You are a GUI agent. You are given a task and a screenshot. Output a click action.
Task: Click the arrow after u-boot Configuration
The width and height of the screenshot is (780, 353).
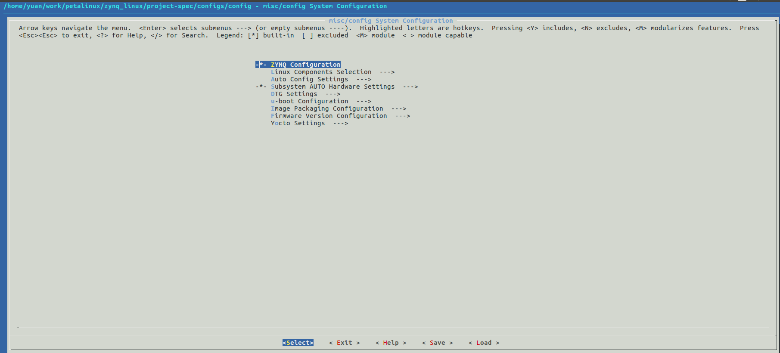pos(364,101)
